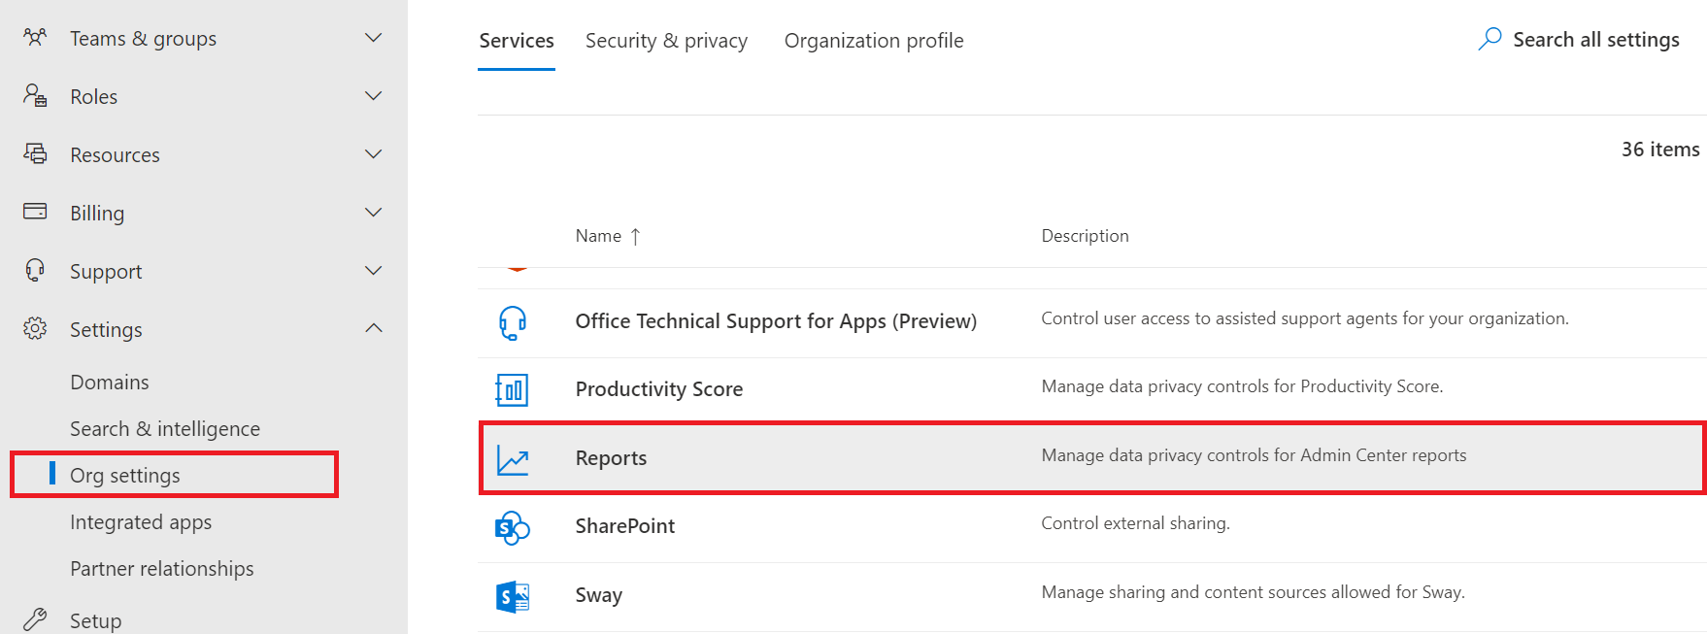Viewport: 1707px width, 634px height.
Task: Expand the Roles section chevron
Action: [x=373, y=96]
